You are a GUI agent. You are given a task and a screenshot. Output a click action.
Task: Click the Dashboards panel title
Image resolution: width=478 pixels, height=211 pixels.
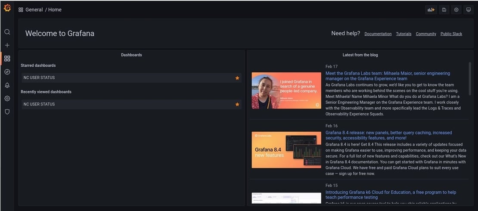click(131, 55)
